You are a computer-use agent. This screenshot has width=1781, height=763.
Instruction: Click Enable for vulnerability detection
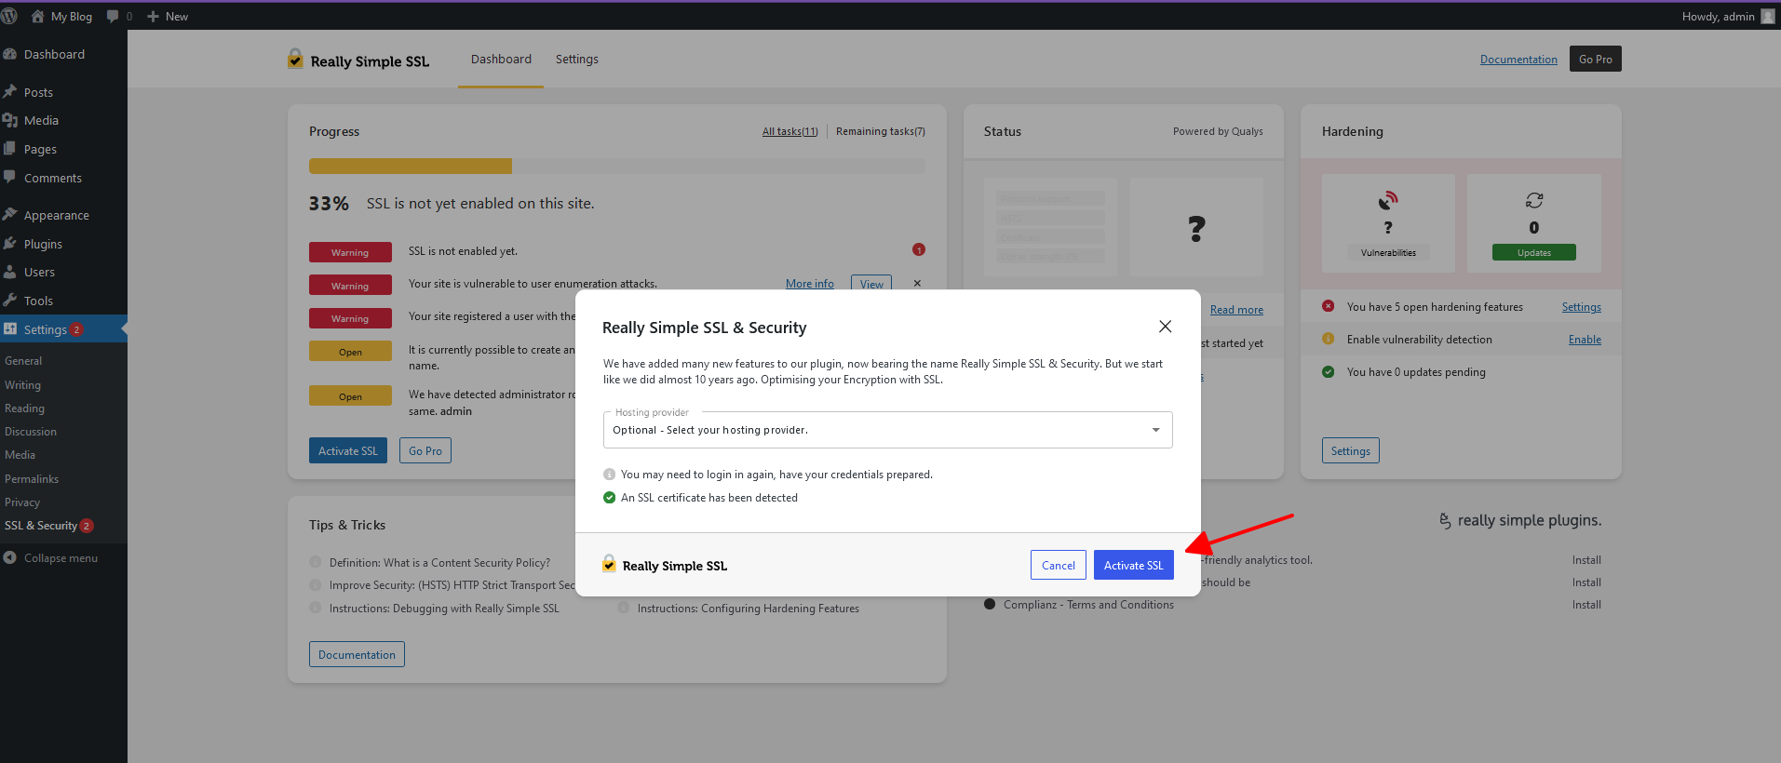click(x=1585, y=340)
